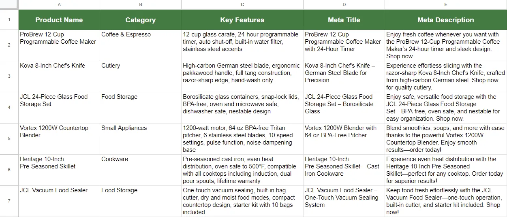Click the Small Appliances category cell
Viewport: 507px width, 217px height.
140,138
